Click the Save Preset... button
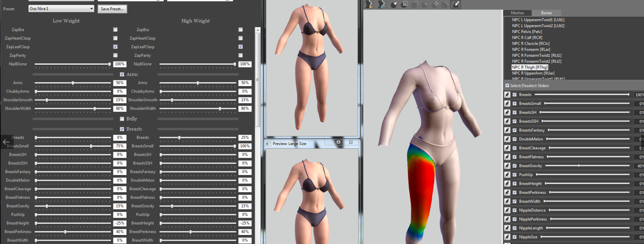The image size is (644, 244). point(112,9)
